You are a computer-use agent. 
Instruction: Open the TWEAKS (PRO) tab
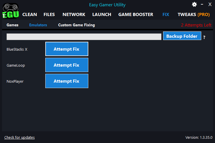pos(193,15)
